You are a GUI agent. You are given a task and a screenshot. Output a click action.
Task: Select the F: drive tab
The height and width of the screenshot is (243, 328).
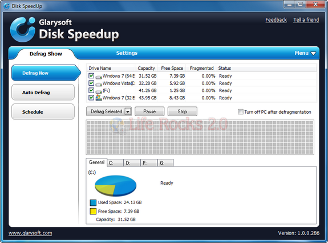point(149,163)
